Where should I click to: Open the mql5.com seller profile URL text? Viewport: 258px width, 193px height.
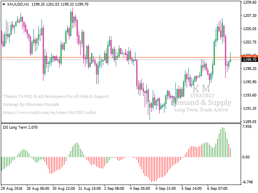(x=50, y=112)
